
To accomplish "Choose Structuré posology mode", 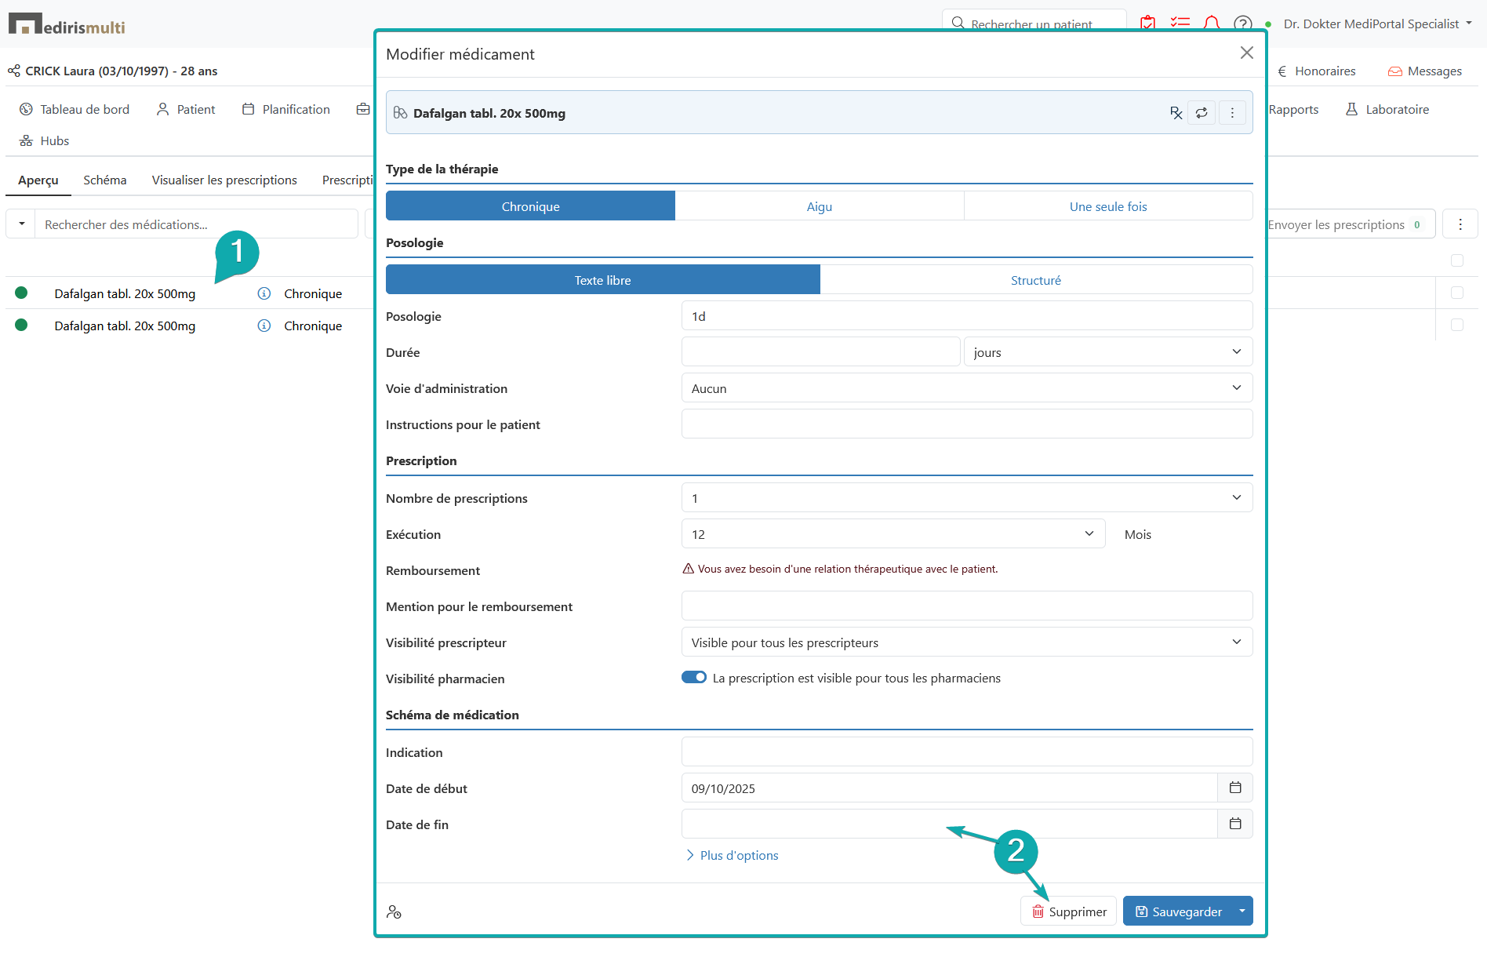I will click(1036, 280).
